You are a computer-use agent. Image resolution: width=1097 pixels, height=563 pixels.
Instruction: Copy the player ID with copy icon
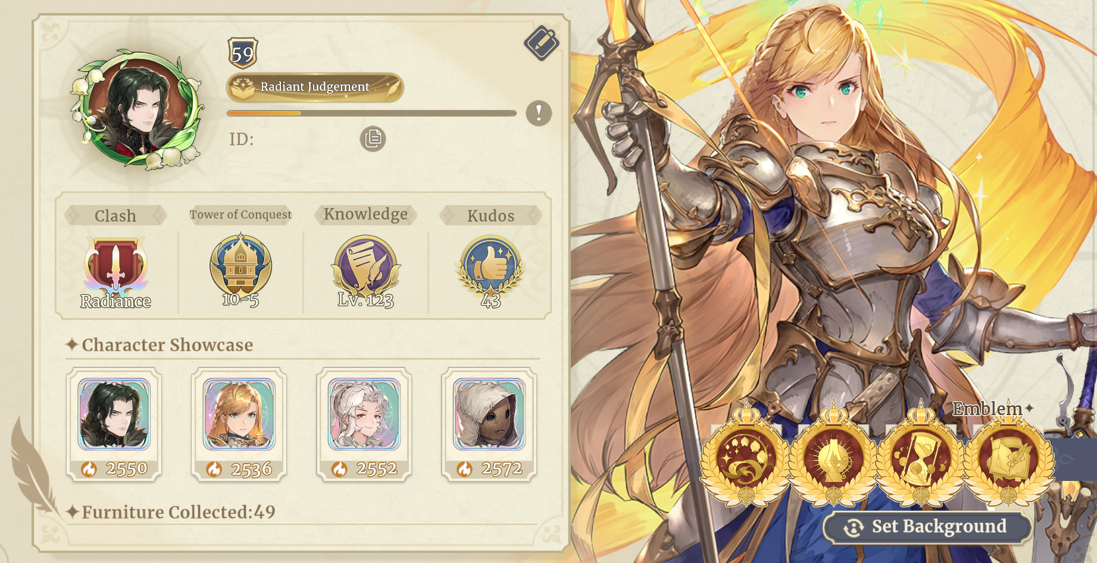coord(373,139)
